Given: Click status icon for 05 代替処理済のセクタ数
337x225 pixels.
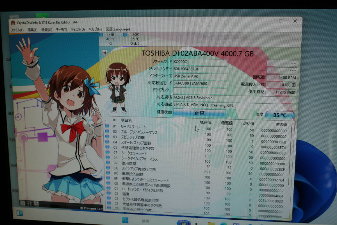Looking at the screenshot, I should (x=107, y=147).
